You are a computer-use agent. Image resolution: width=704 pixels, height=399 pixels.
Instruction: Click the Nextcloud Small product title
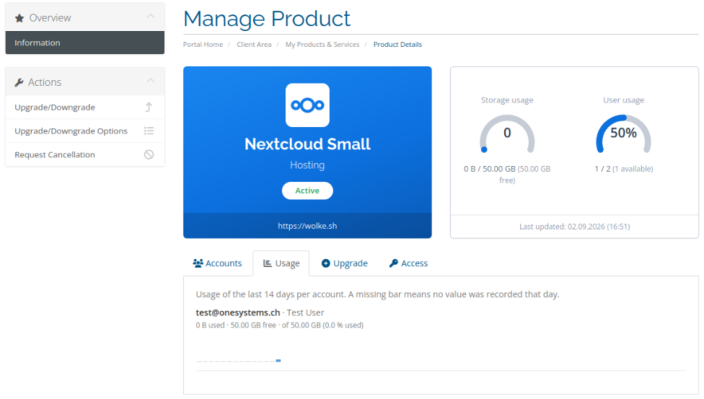(x=307, y=144)
